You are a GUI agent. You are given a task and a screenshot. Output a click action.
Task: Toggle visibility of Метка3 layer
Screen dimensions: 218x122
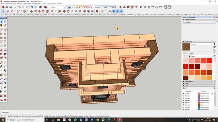pos(183,103)
